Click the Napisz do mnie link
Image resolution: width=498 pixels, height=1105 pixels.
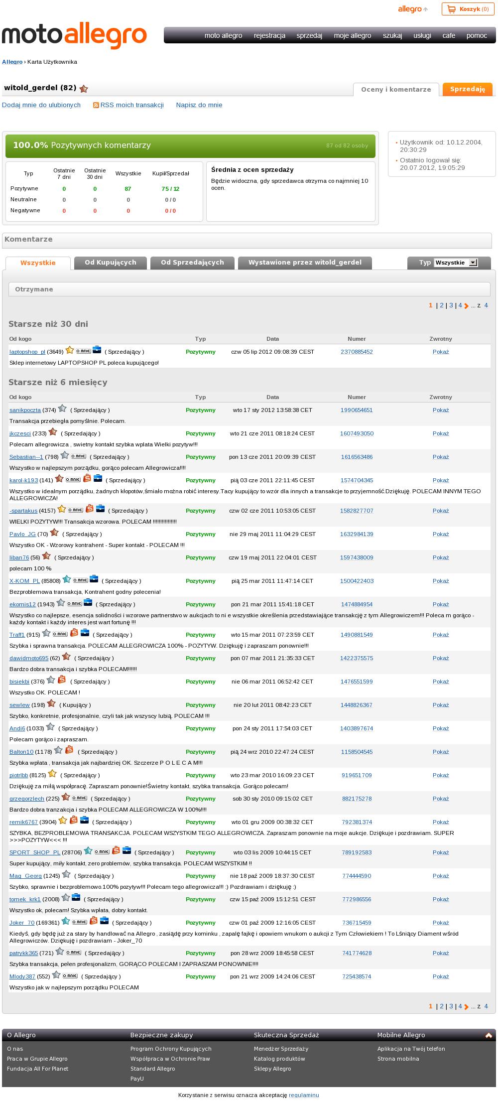click(199, 105)
